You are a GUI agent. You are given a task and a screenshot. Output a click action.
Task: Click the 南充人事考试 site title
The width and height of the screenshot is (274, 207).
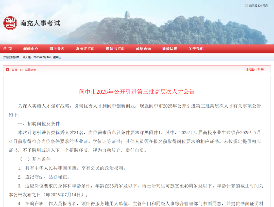[40, 23]
